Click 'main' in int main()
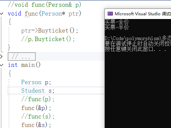Viewport: 171px width, 128px height. pyautogui.click(x=28, y=65)
